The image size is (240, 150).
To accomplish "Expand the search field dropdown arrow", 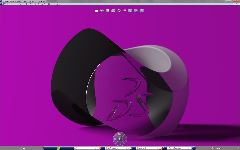I will tap(96, 148).
